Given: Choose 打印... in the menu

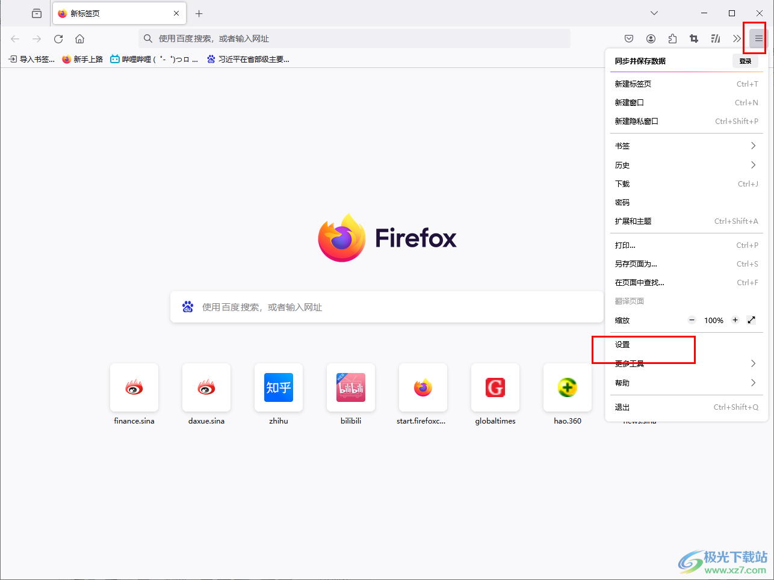Looking at the screenshot, I should point(686,245).
